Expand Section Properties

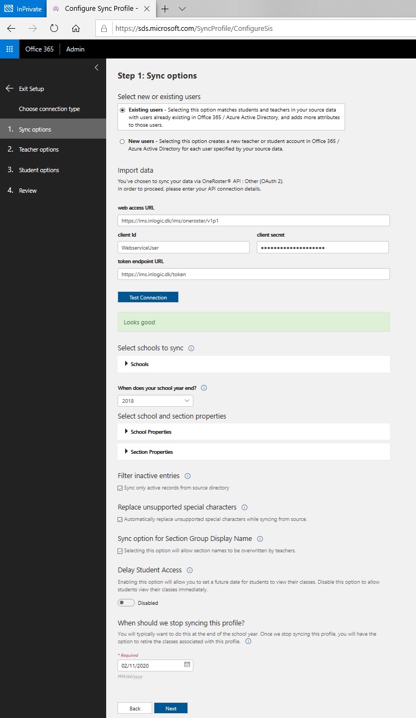point(151,452)
